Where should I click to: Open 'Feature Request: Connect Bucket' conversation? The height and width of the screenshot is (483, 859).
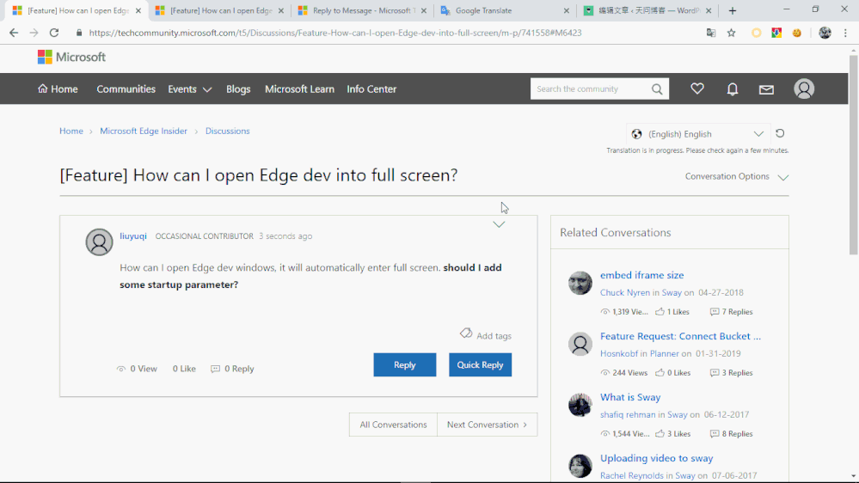coord(680,336)
